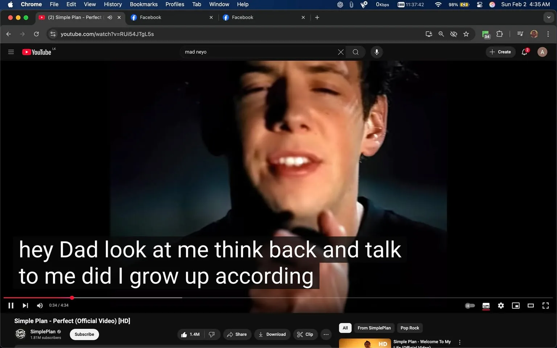Open the video settings gear

501,306
